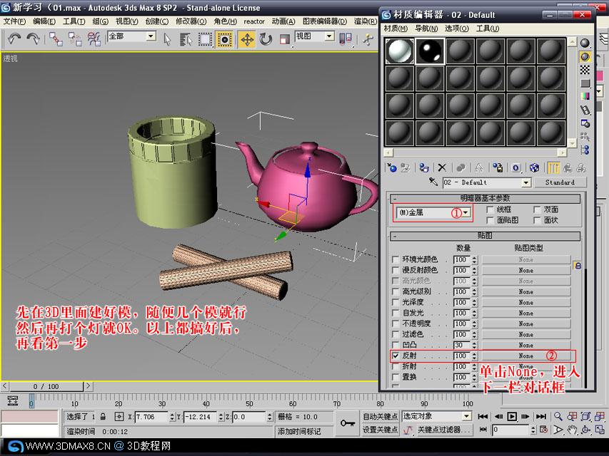Select the Select and Link tool
Viewport: 609px width, 456px height.
(x=56, y=39)
